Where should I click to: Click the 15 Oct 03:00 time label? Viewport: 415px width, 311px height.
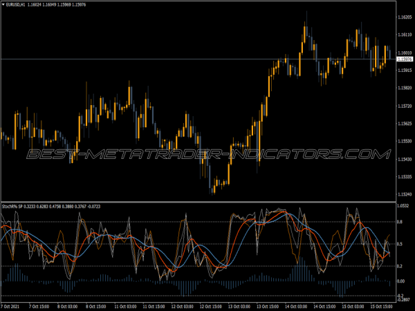pyautogui.click(x=353, y=307)
